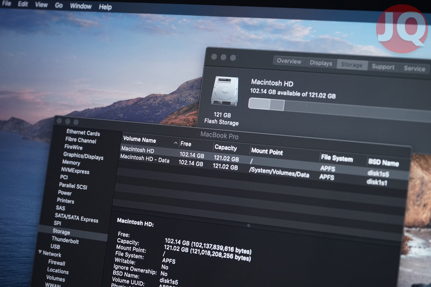
Task: Sort by File System column header
Action: (x=337, y=158)
